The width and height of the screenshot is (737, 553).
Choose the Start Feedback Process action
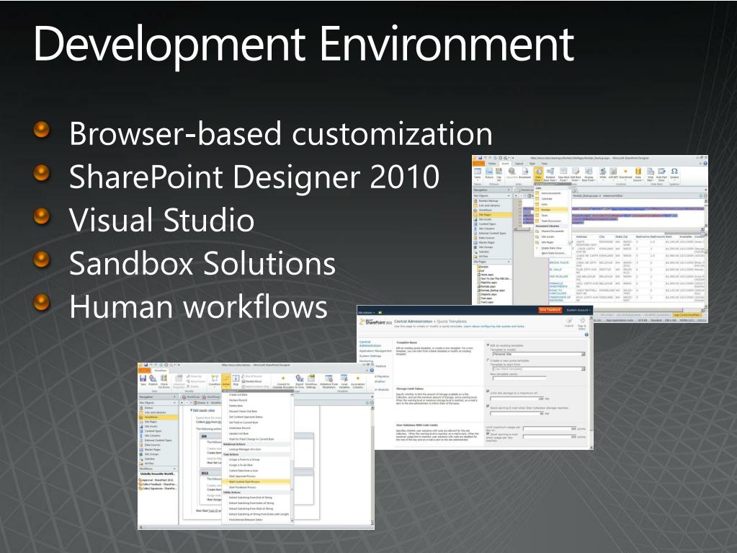pos(258,487)
